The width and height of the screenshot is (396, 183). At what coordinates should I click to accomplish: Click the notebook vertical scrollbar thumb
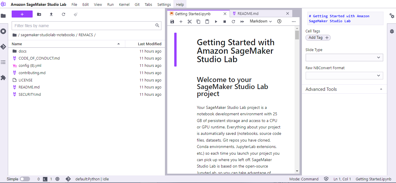coord(297,35)
